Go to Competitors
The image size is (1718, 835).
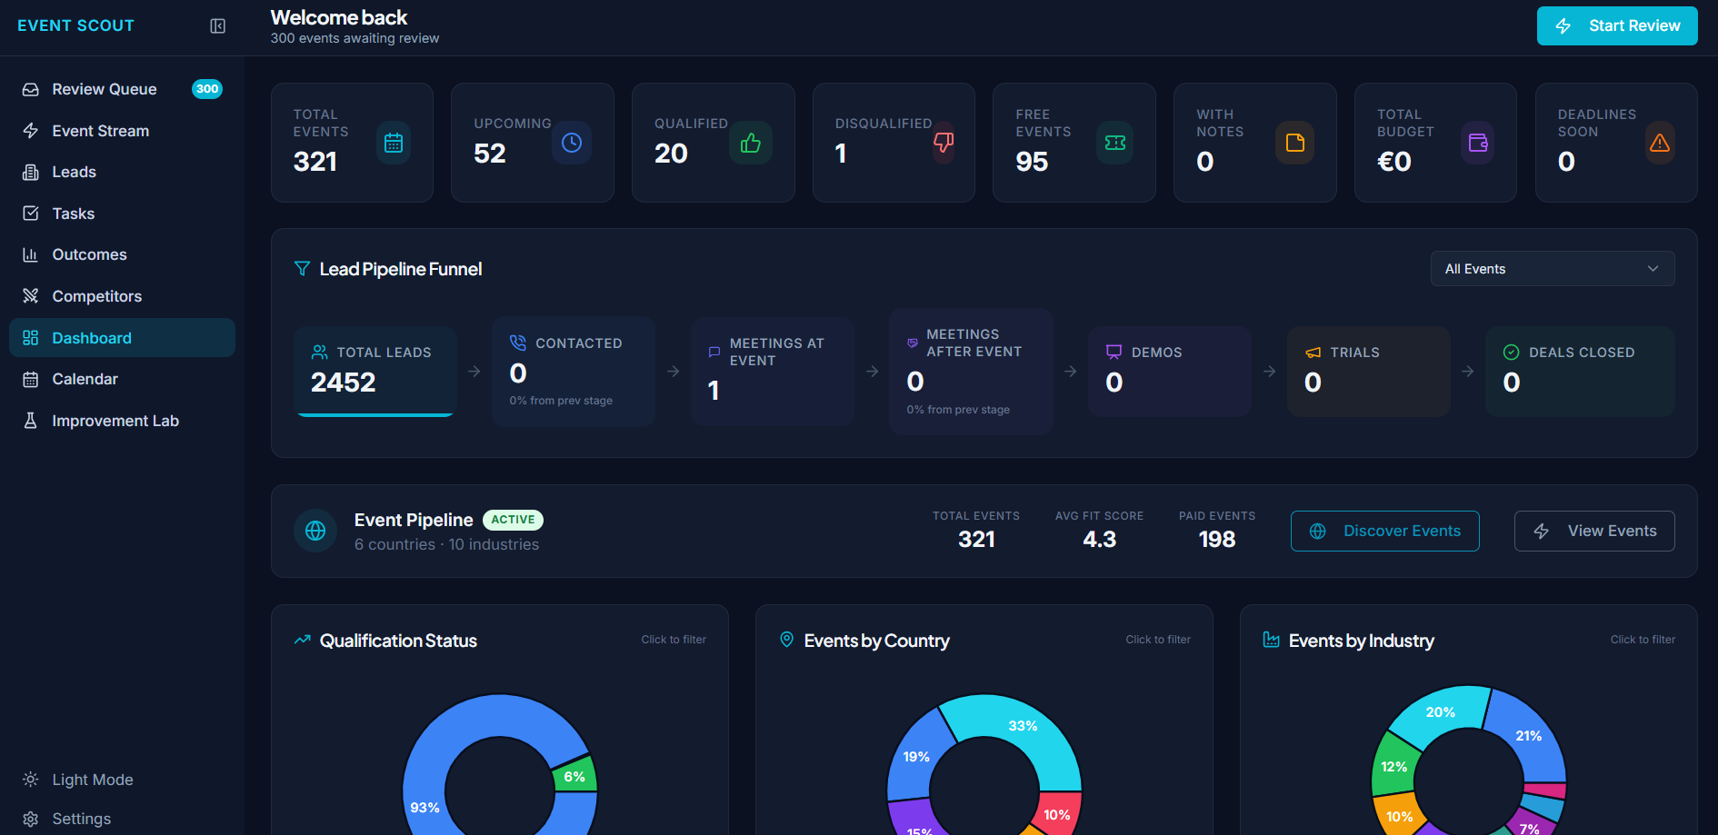coord(122,296)
